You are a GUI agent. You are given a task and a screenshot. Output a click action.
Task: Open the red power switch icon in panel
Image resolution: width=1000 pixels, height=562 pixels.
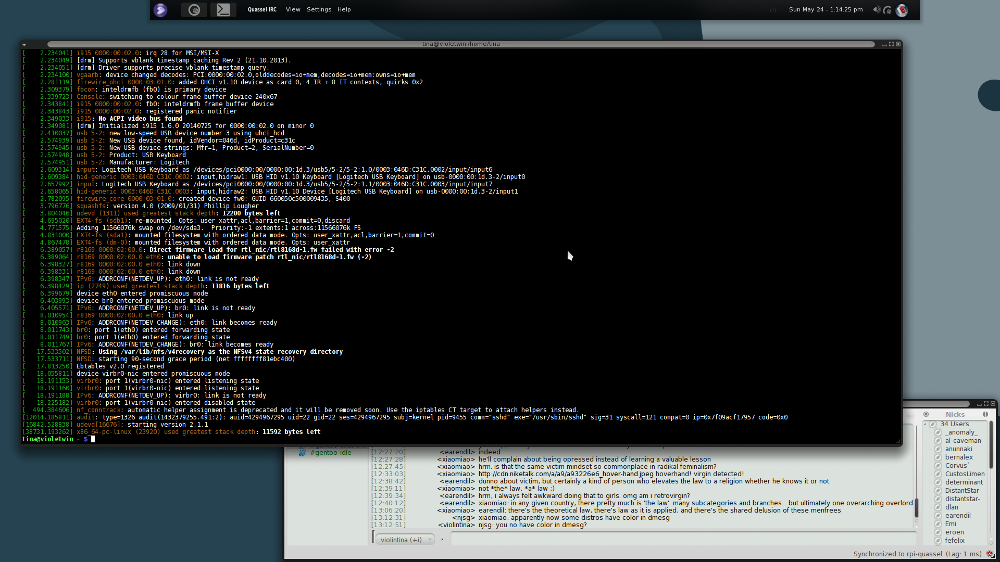click(x=902, y=10)
